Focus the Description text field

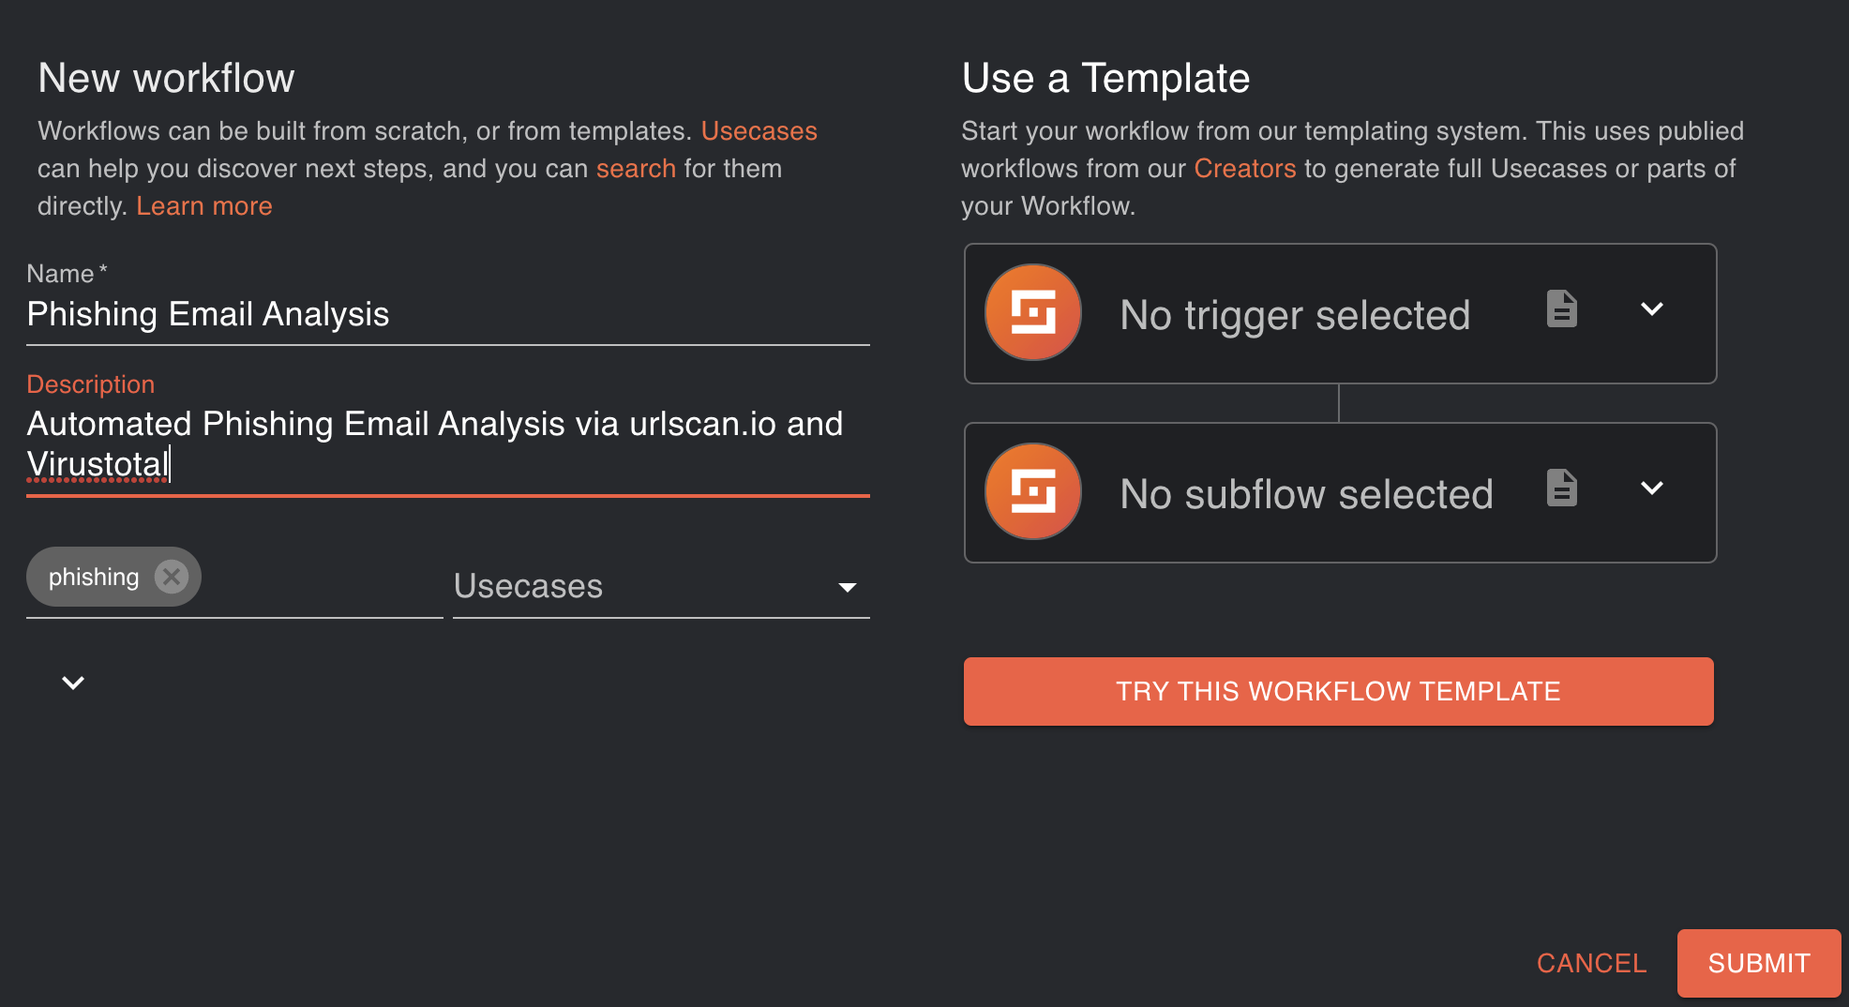446,443
